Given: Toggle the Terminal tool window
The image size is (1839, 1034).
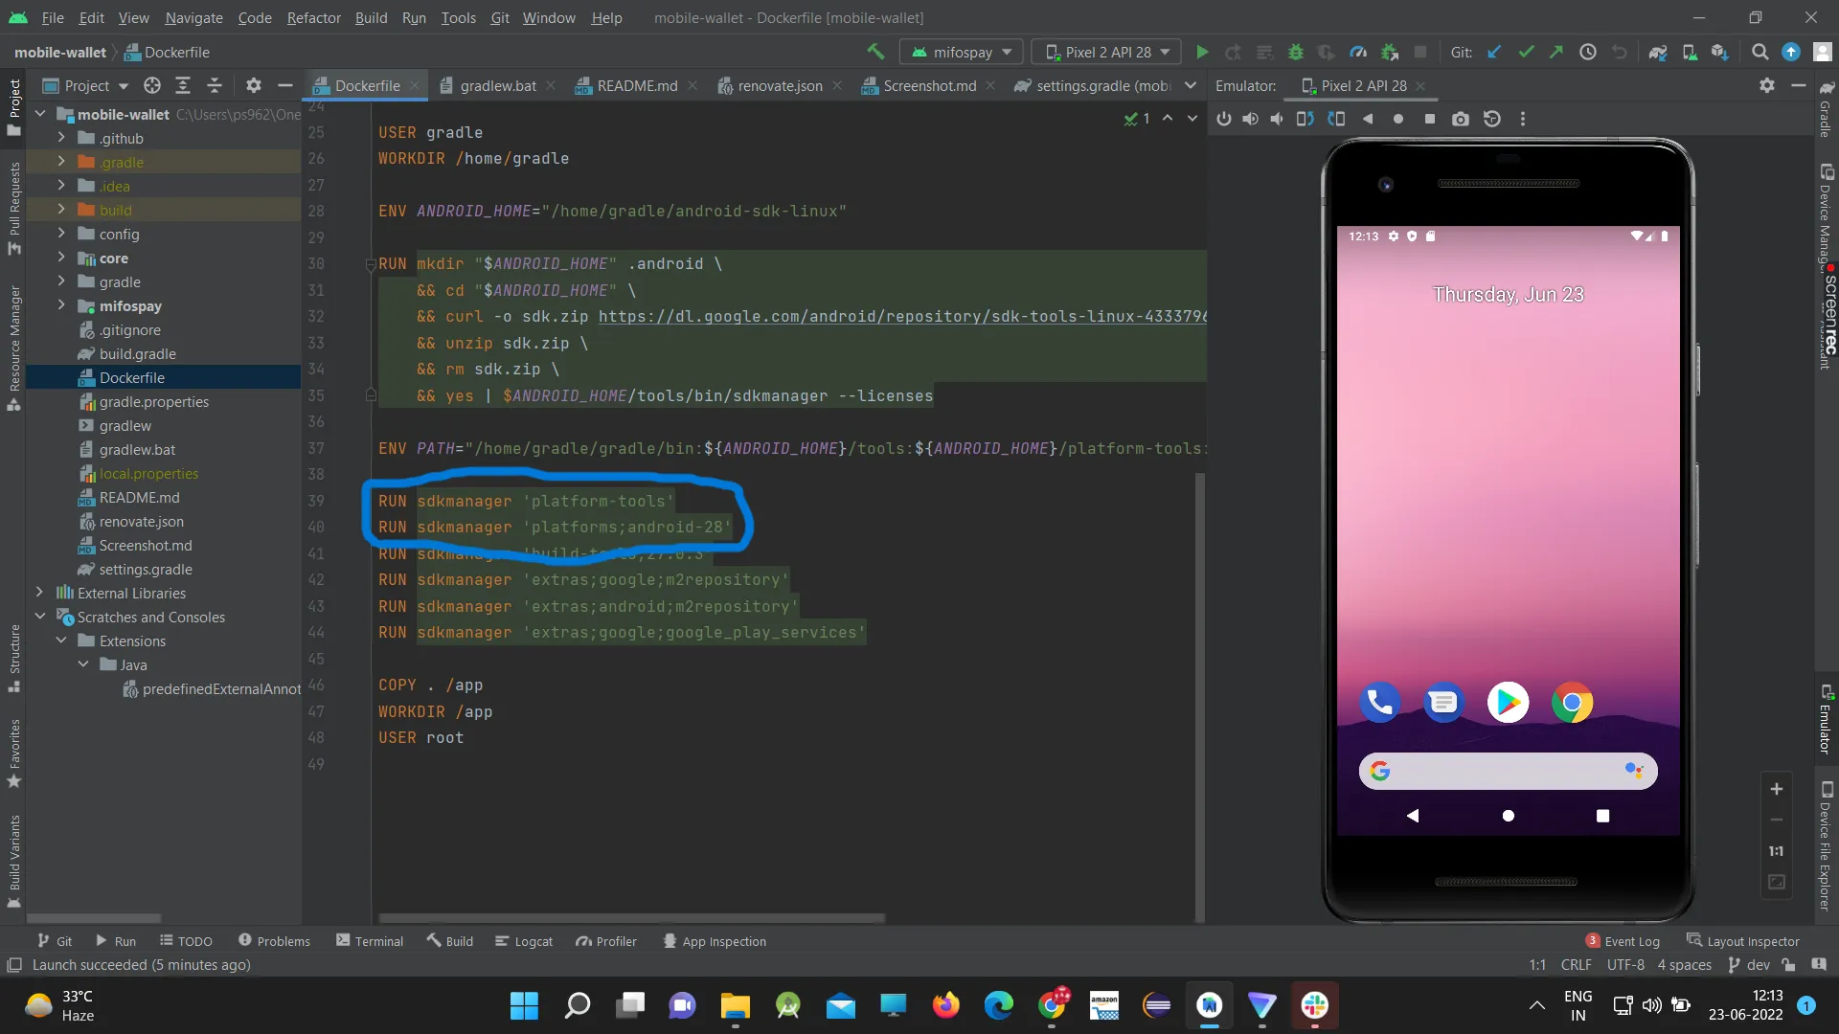Looking at the screenshot, I should pos(370,941).
